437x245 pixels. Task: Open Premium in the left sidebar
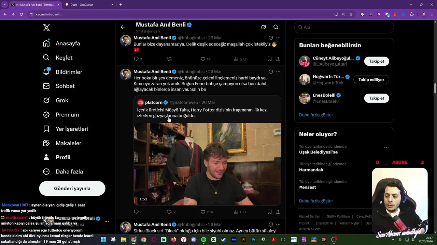61,115
